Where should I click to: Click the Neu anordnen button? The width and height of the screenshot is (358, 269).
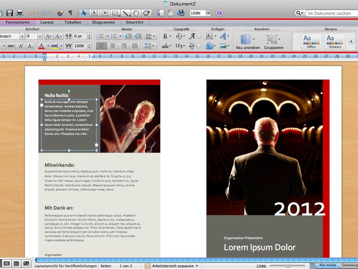[248, 42]
